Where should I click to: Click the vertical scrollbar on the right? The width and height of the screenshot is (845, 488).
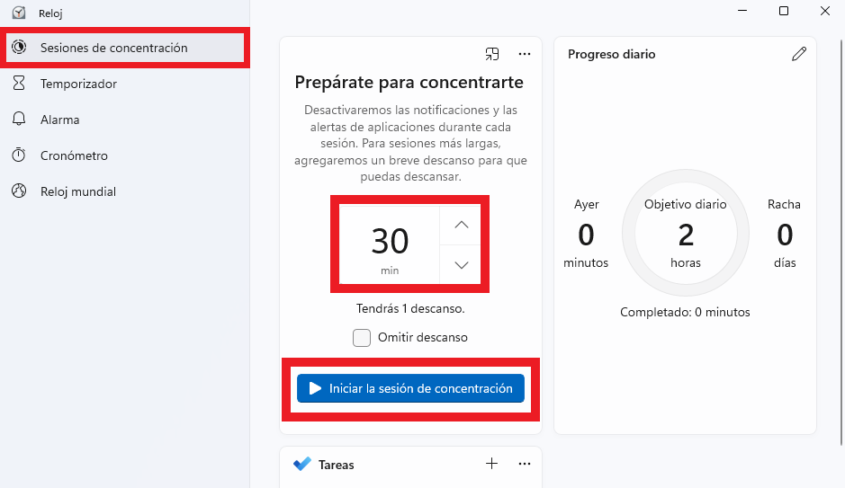click(841, 242)
